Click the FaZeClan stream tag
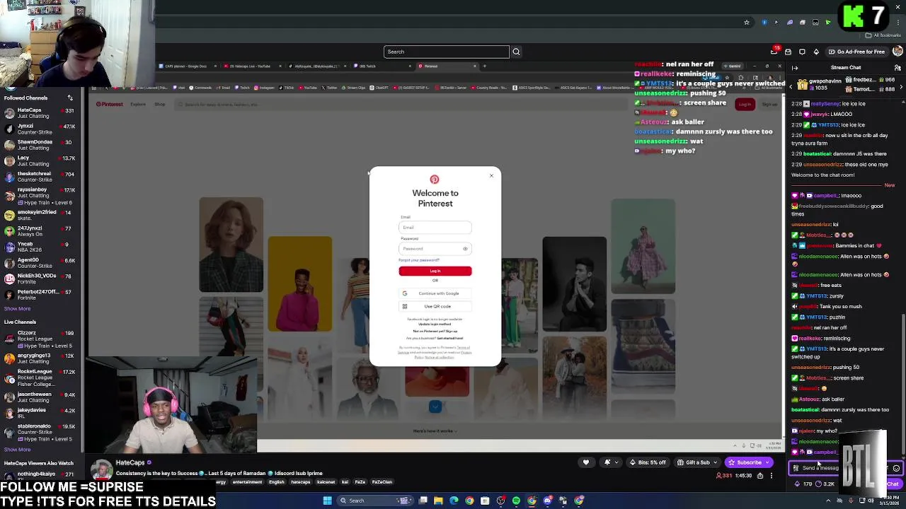The height and width of the screenshot is (509, 906). coord(382,482)
